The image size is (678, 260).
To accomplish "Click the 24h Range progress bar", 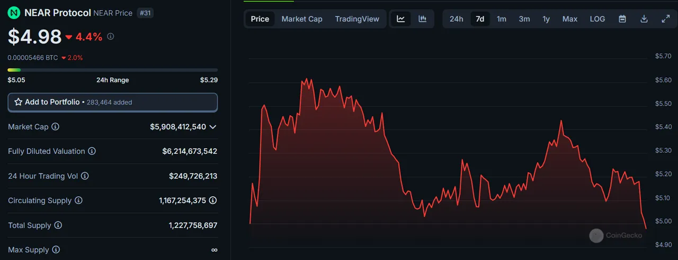I will (x=112, y=70).
